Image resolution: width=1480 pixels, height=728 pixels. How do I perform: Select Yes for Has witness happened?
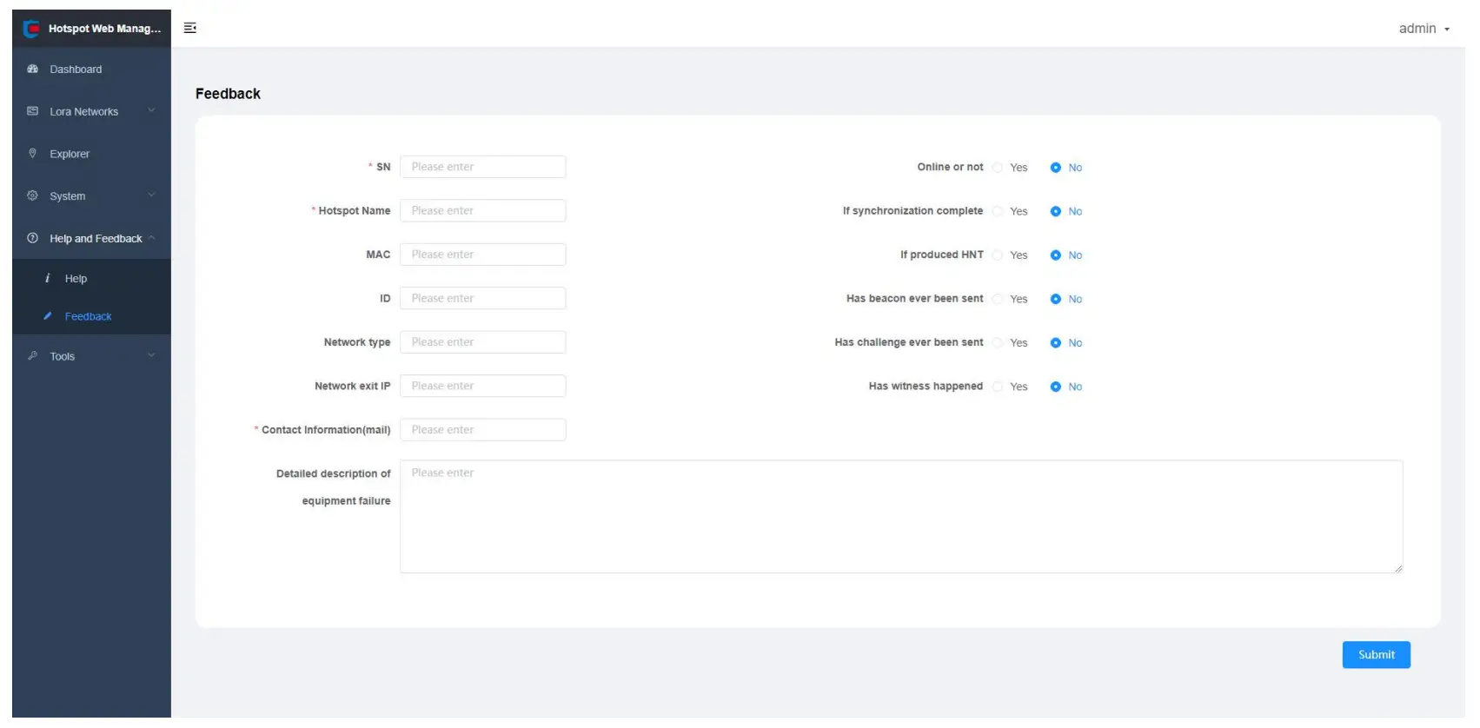click(x=998, y=387)
